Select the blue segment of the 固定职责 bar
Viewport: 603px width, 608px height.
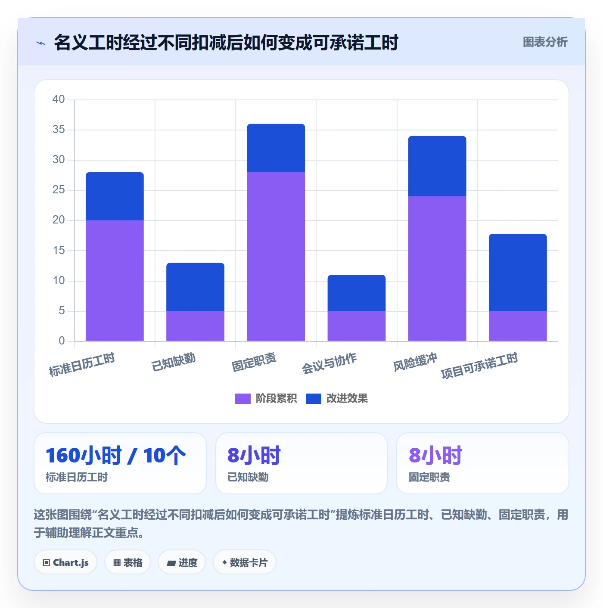pyautogui.click(x=276, y=148)
